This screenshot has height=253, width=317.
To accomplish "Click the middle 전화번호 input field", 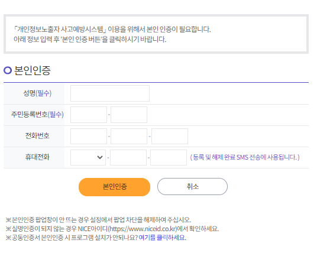I will [129, 136].
